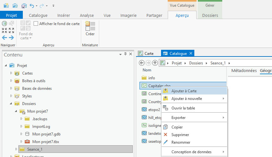Open the Fond de carte dropdown
The height and width of the screenshot is (157, 272).
[26, 36]
